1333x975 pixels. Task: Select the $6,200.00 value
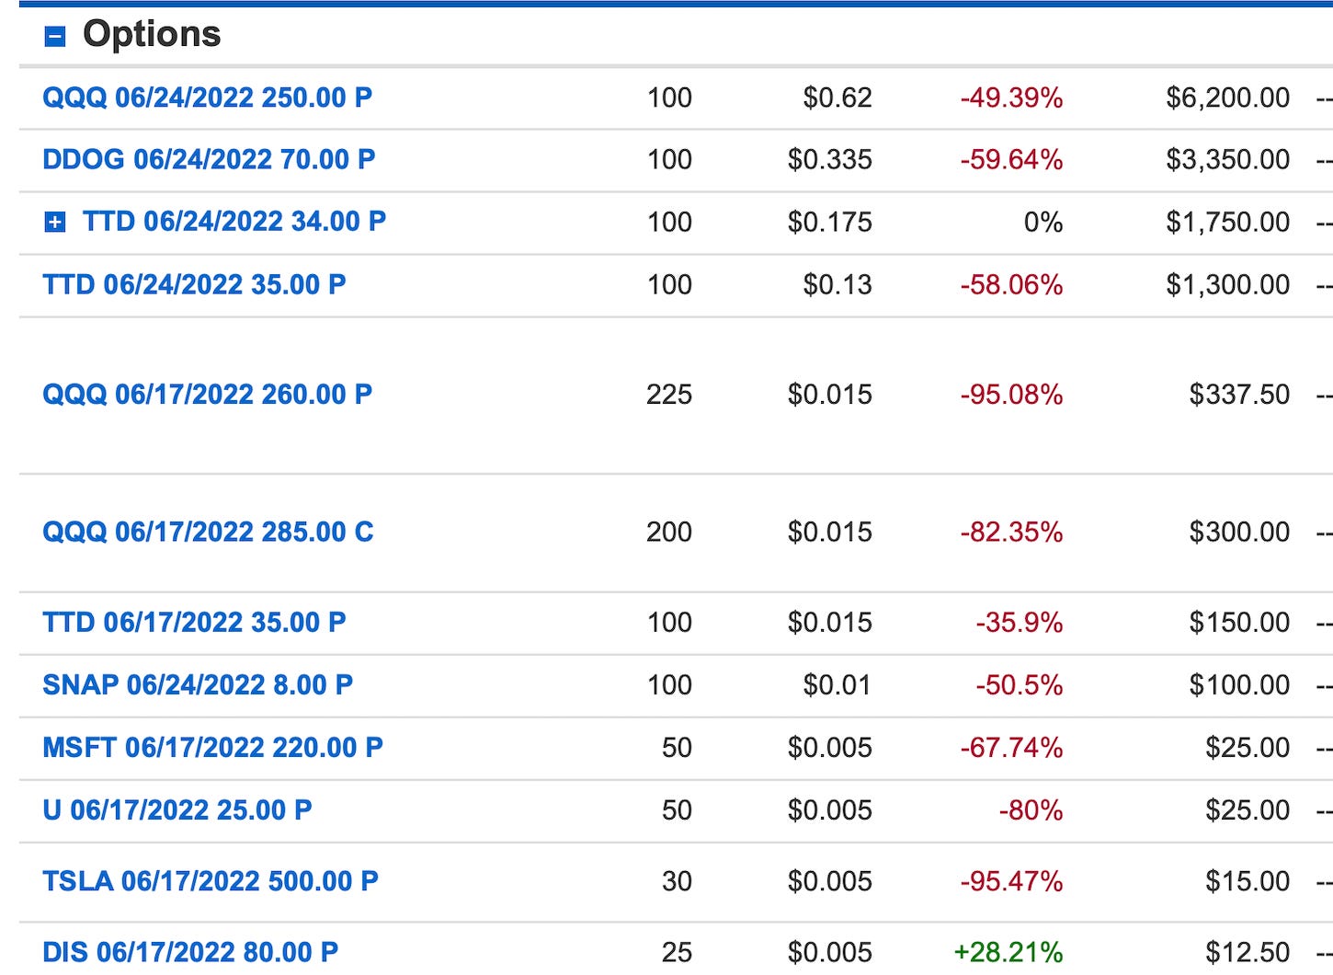[1228, 97]
